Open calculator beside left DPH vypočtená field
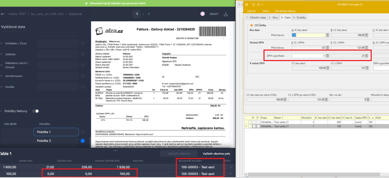The width and height of the screenshot is (389, 178). pyautogui.click(x=328, y=56)
